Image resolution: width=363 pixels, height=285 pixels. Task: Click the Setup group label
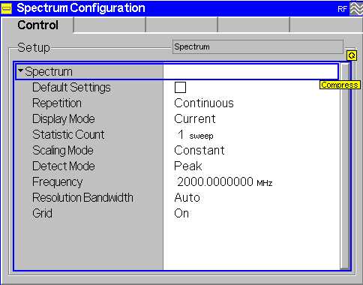[34, 47]
